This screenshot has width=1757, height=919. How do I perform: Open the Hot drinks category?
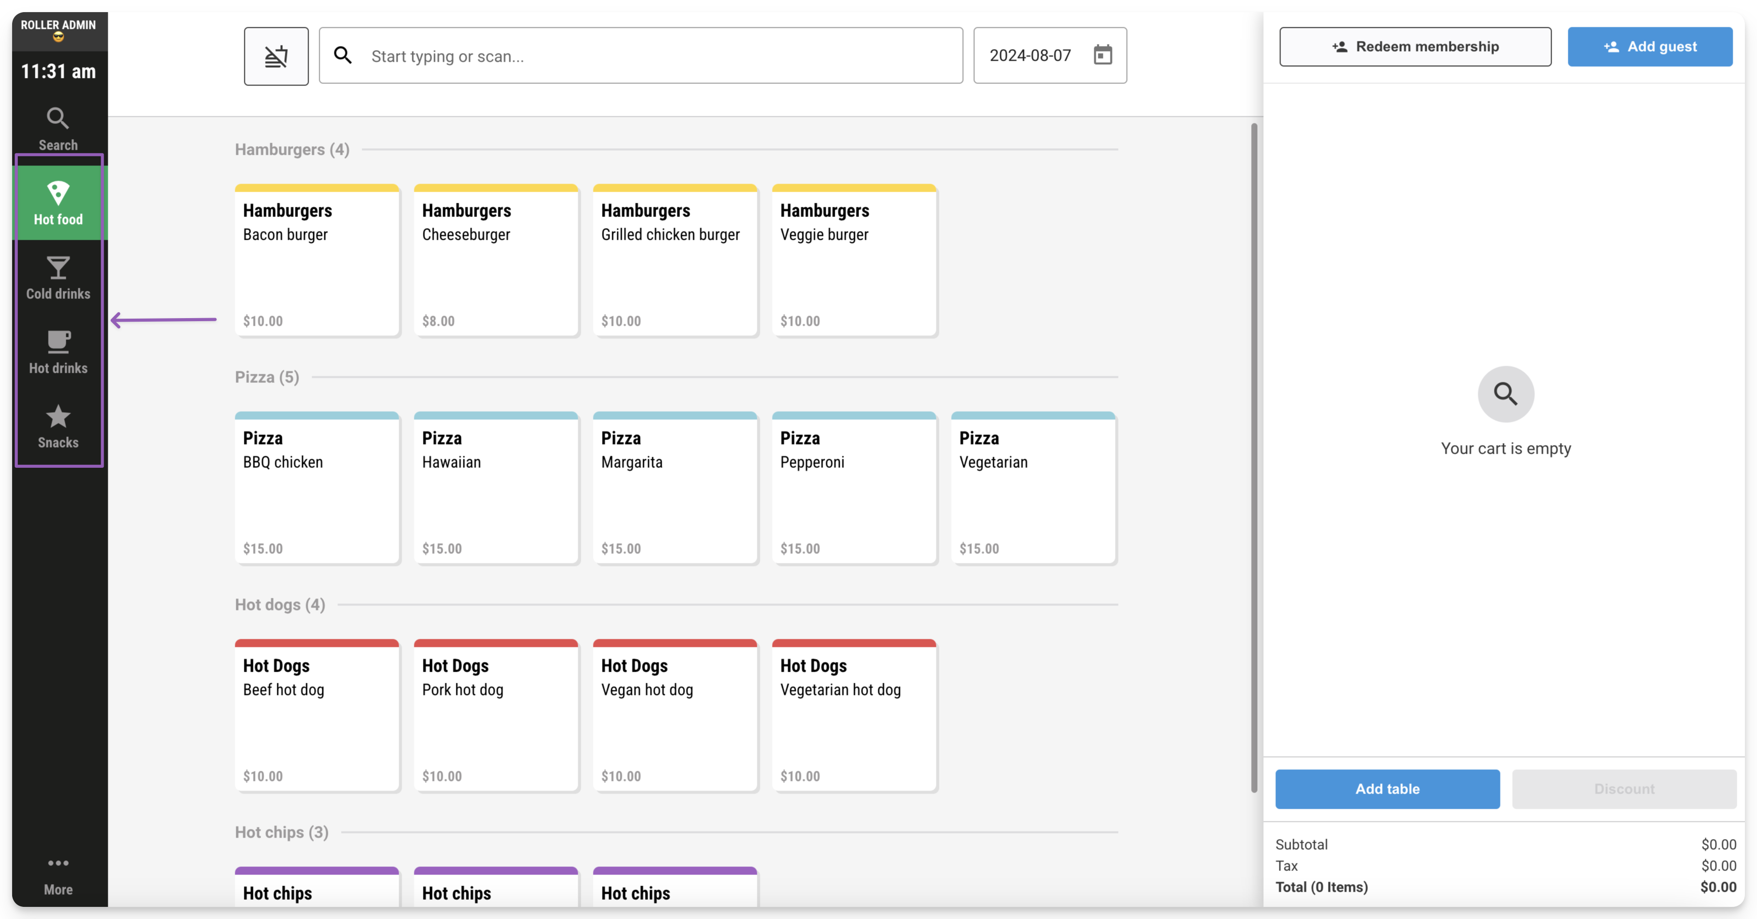click(58, 352)
